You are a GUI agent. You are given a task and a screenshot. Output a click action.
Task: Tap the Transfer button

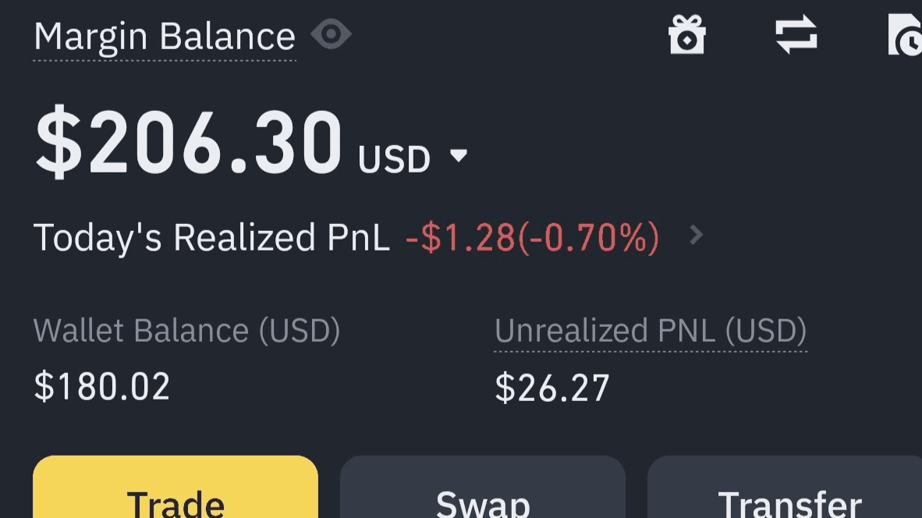[x=785, y=487]
